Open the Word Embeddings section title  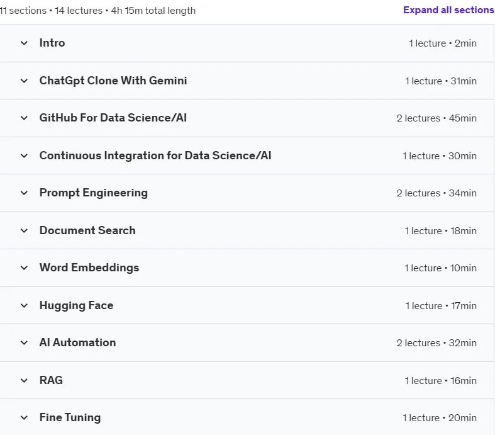[89, 268]
